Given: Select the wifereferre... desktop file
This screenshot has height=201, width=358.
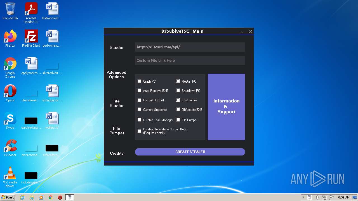Looking at the screenshot, I should (52, 150).
